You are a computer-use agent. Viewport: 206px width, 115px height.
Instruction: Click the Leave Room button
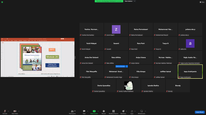coord(200,112)
